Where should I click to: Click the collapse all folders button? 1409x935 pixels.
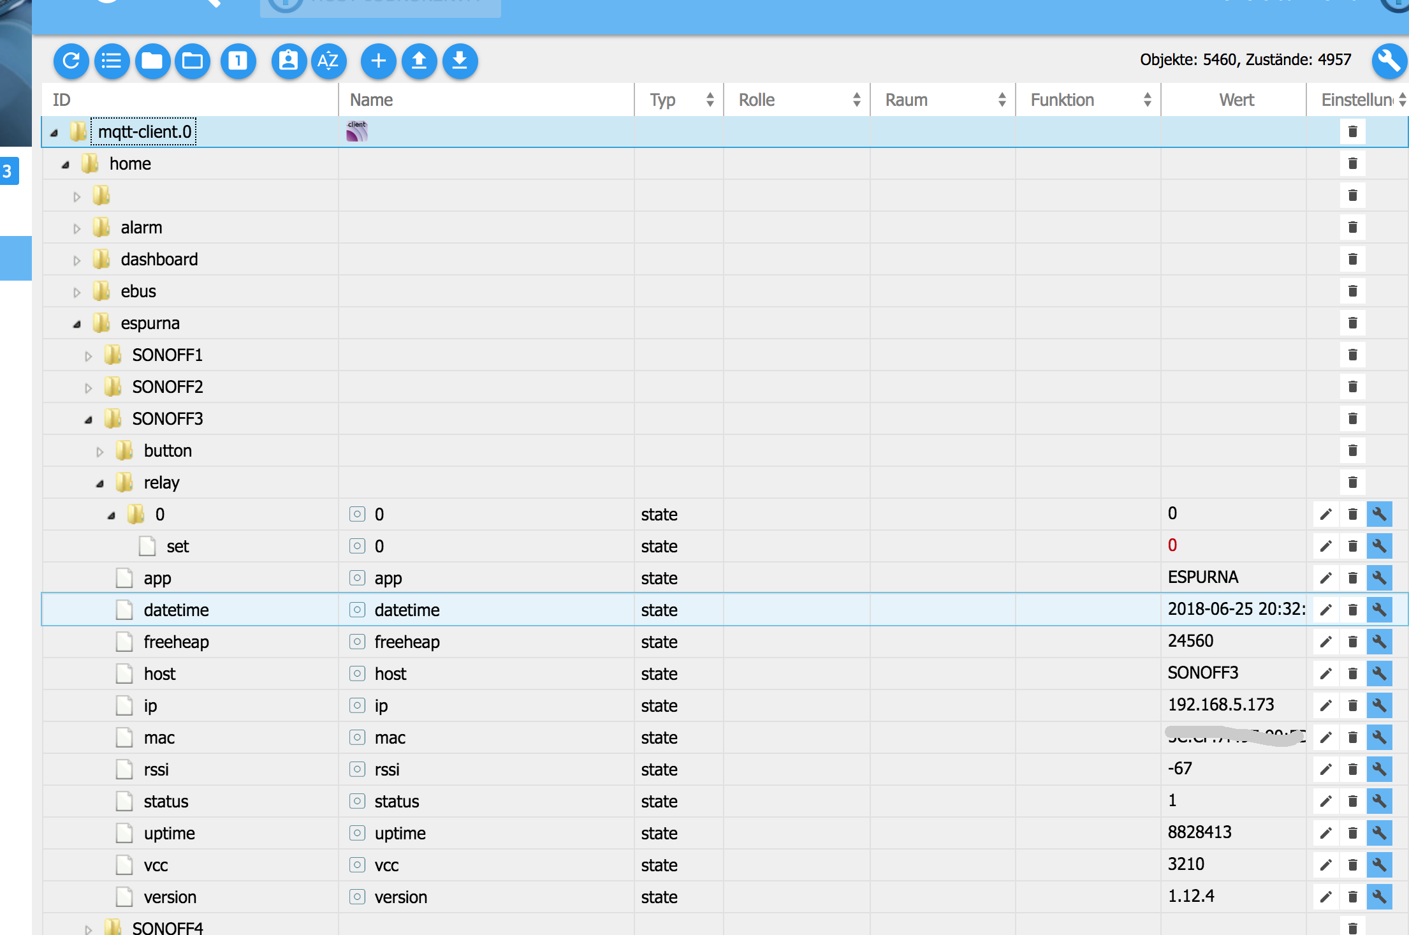coord(152,61)
